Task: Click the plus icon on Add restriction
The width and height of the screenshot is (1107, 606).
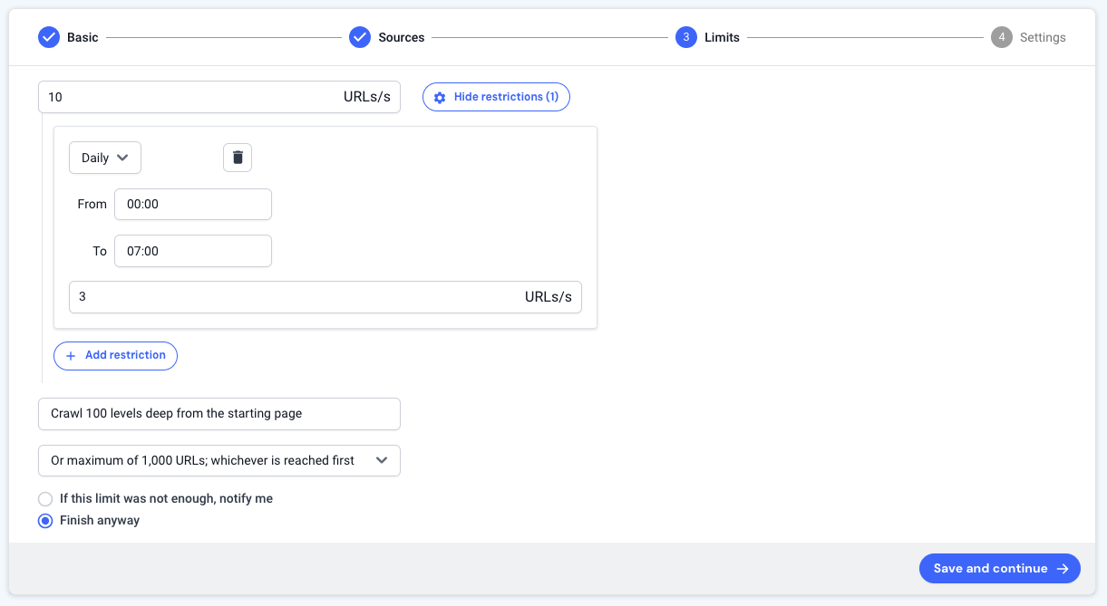Action: point(71,355)
